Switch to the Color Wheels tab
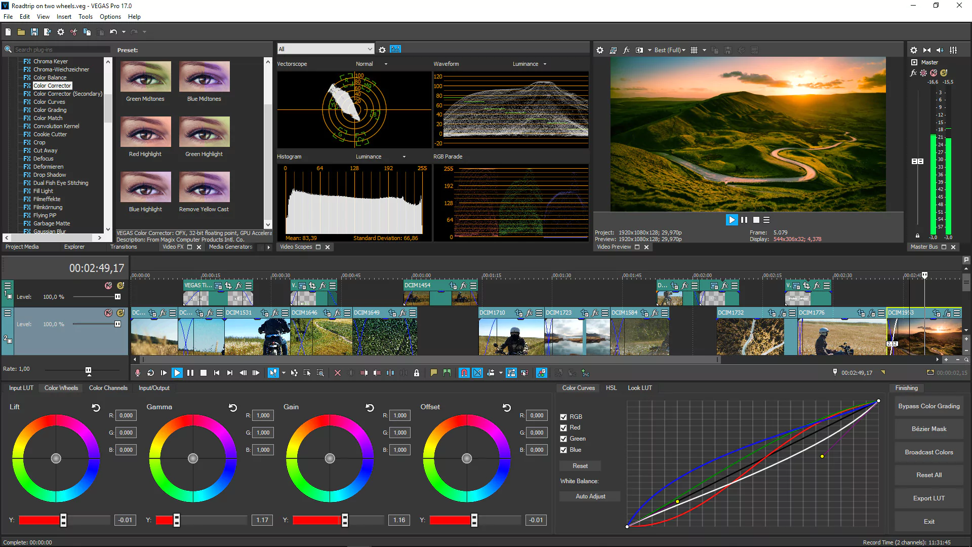This screenshot has height=547, width=972. [x=60, y=388]
